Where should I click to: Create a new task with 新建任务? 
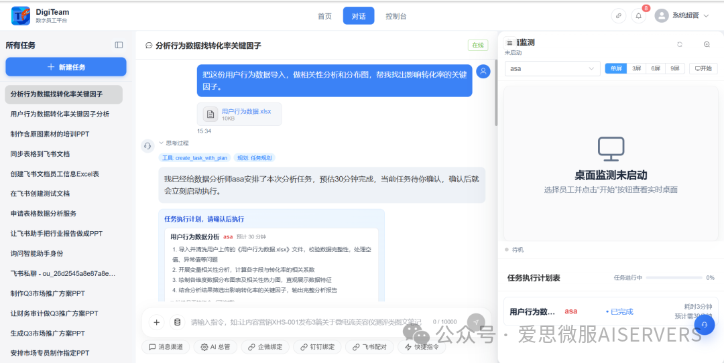pyautogui.click(x=66, y=67)
